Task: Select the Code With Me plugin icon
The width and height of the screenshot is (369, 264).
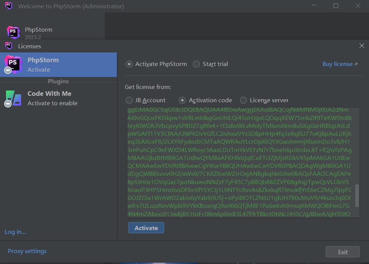Action: pos(13,98)
